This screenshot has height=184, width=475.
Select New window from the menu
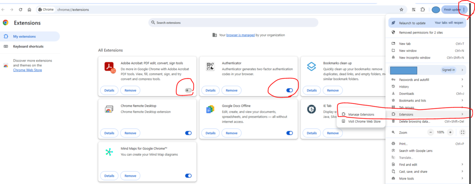pyautogui.click(x=427, y=50)
